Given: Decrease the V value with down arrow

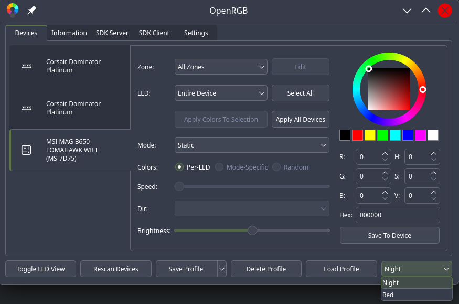Looking at the screenshot, I should coord(433,198).
